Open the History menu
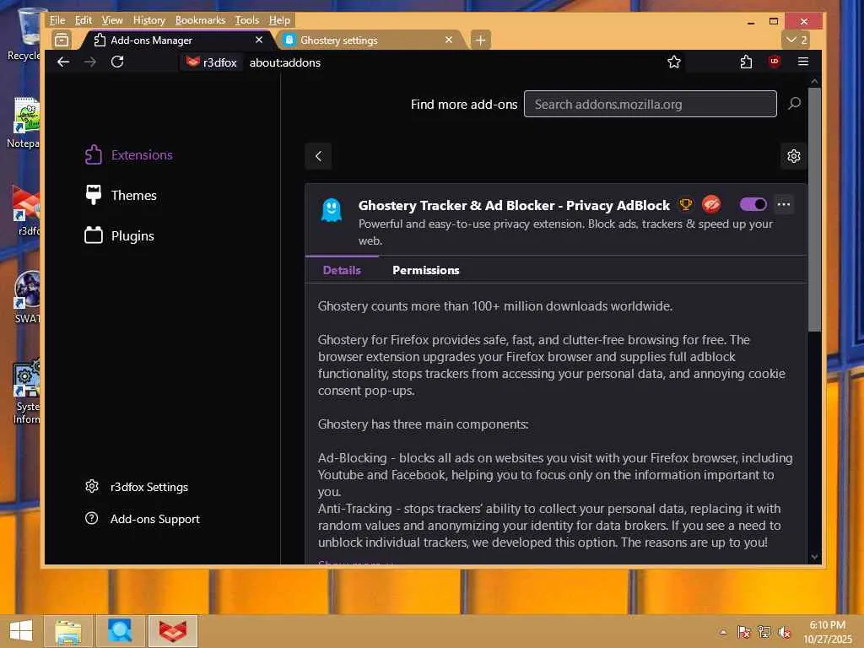 point(148,20)
